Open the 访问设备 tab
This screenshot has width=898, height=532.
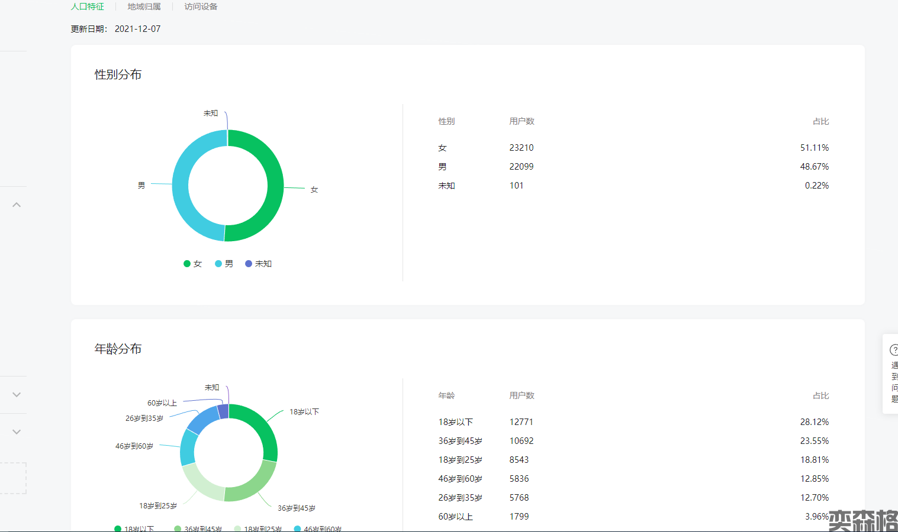[201, 7]
